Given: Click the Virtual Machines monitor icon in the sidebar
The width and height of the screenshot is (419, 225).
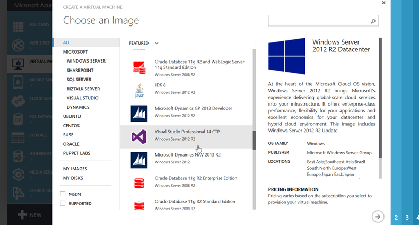Looking at the screenshot, I should click(x=18, y=64).
